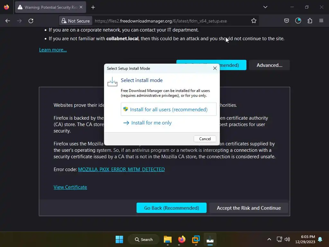Choose Install for all users (recommended)
Viewport: 329px width, 247px height.
point(168,109)
